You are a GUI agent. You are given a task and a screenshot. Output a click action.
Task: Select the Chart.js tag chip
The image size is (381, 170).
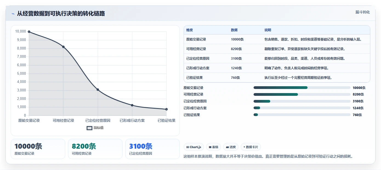pos(194,147)
